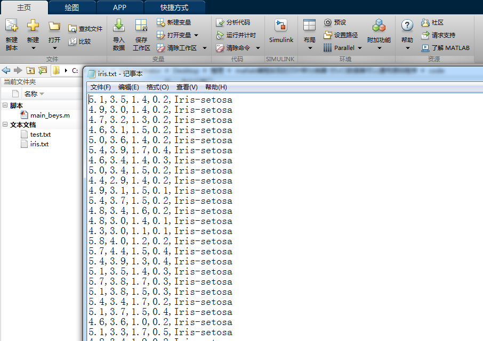The image size is (483, 341).
Task: Expand the 清除工作区 dropdown arrow
Action: pos(205,48)
